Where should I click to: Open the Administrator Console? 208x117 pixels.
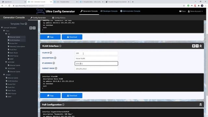click(x=130, y=11)
